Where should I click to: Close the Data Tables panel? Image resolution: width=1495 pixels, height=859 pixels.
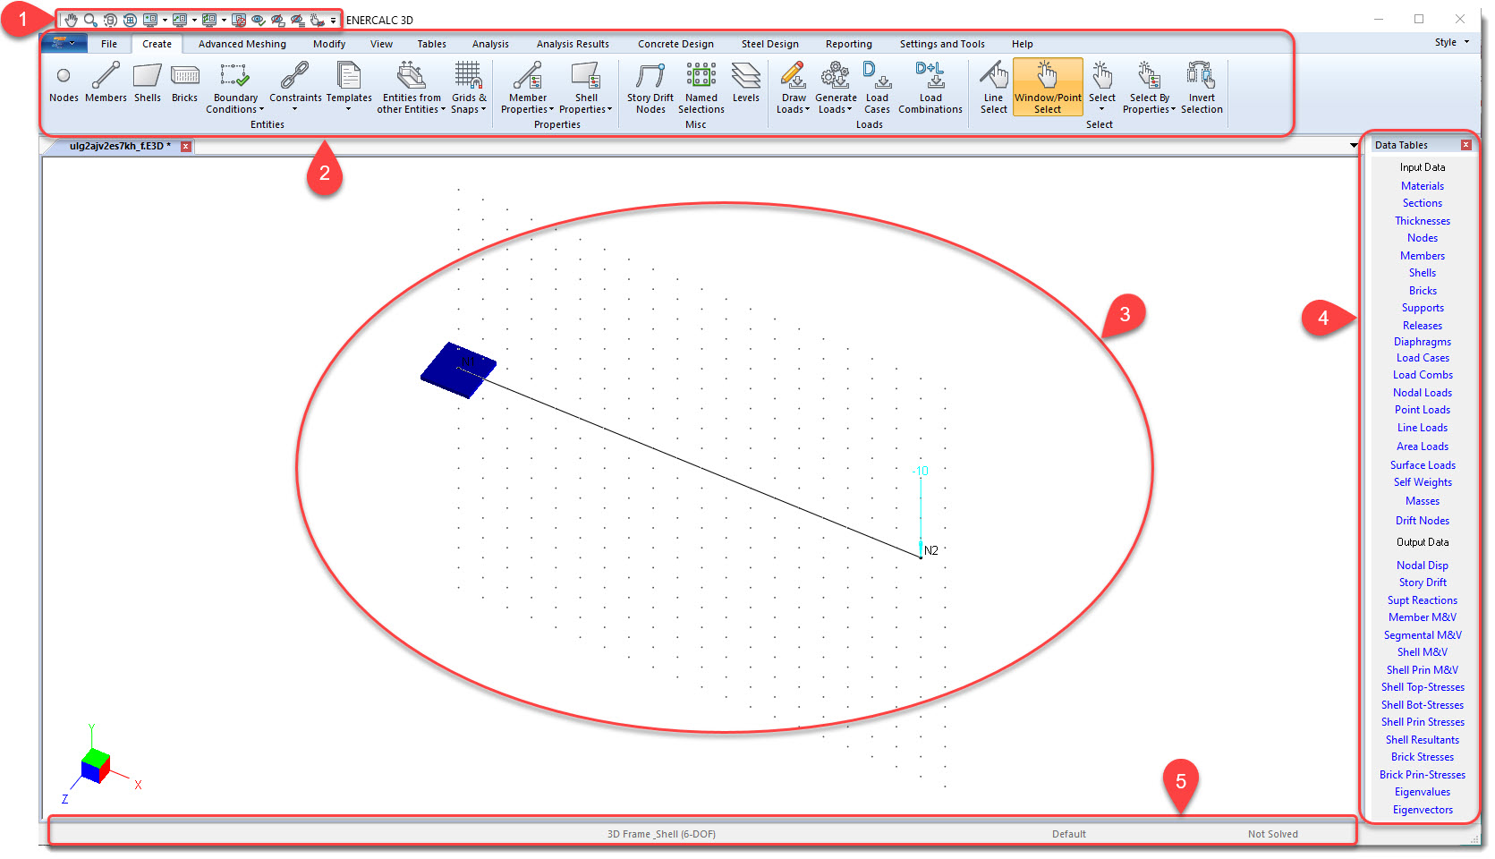point(1465,145)
